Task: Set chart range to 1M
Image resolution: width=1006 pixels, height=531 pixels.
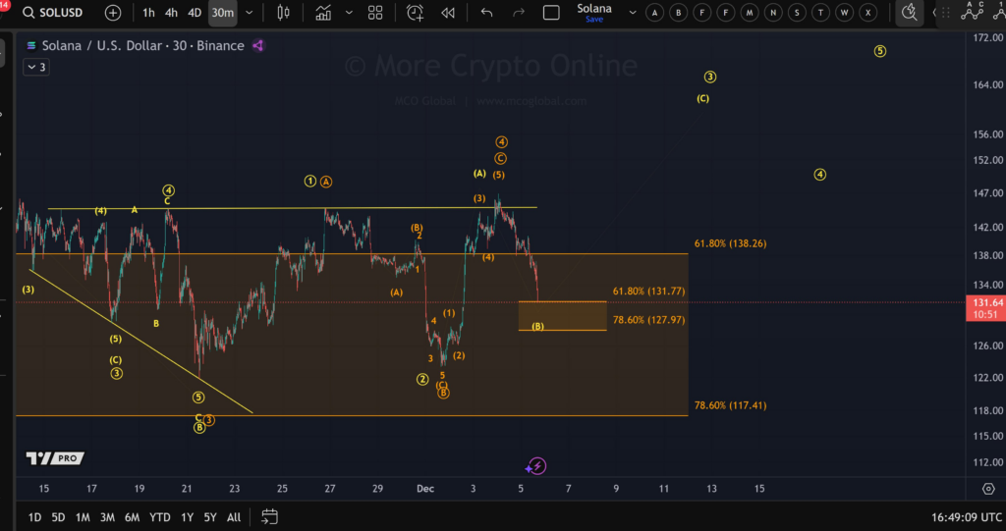Action: pyautogui.click(x=83, y=517)
